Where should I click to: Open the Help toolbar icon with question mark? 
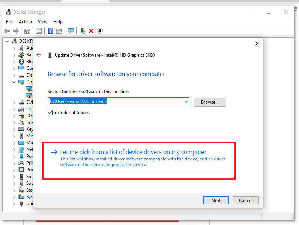coord(50,31)
